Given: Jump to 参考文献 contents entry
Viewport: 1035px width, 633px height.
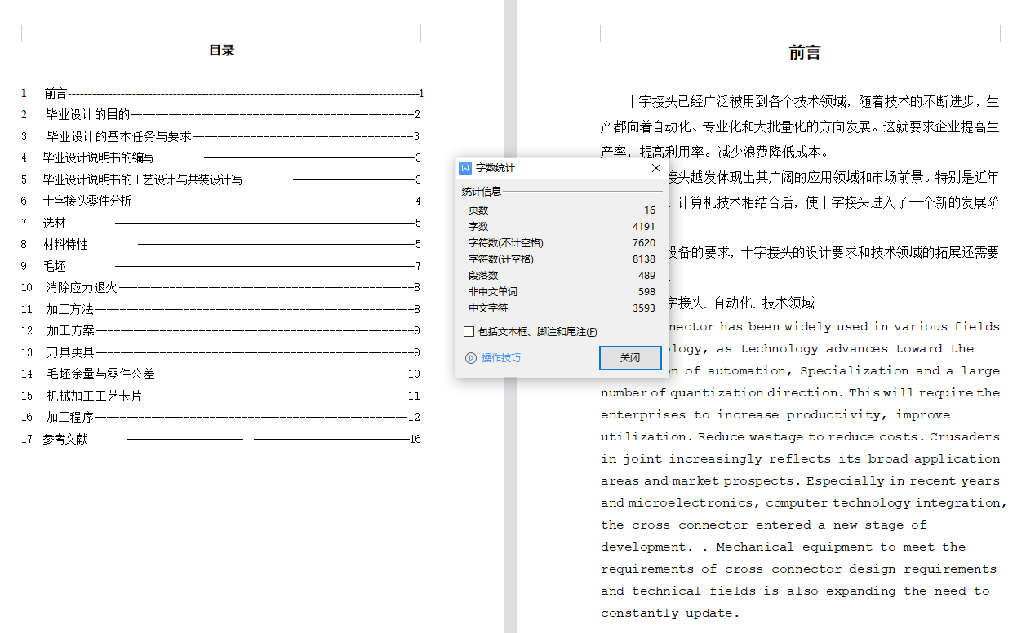Looking at the screenshot, I should [x=65, y=439].
